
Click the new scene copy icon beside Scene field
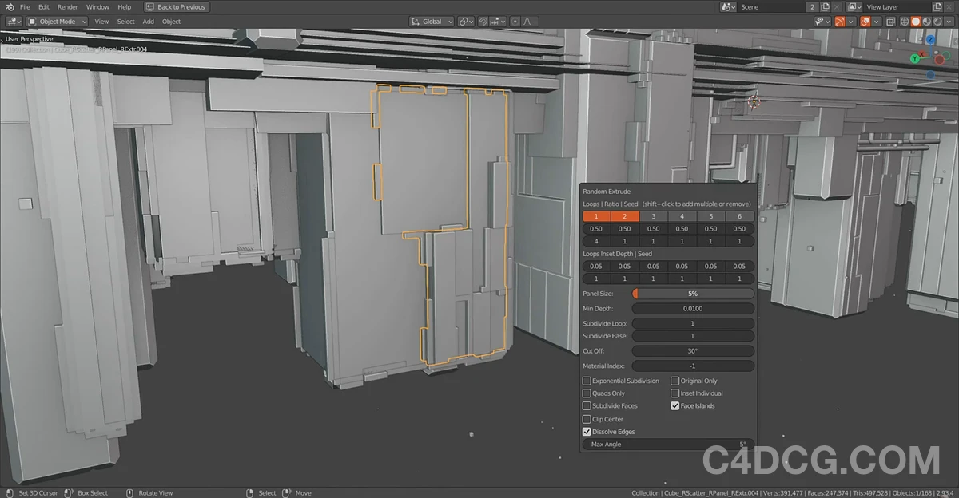point(826,6)
